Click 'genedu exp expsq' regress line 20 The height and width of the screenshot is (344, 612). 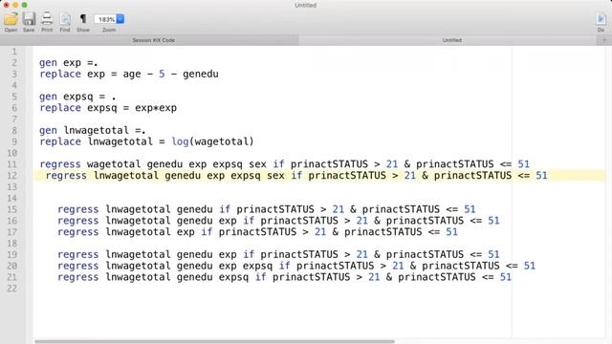pos(296,266)
